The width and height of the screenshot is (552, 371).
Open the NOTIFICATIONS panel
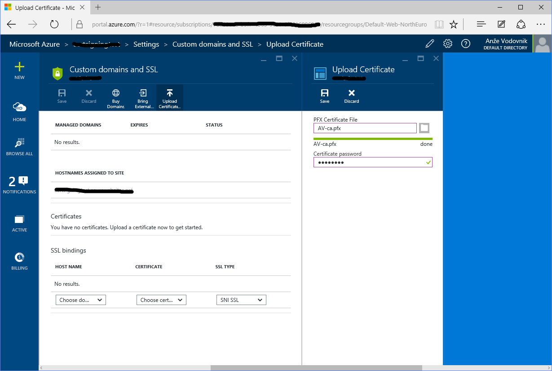pos(19,185)
